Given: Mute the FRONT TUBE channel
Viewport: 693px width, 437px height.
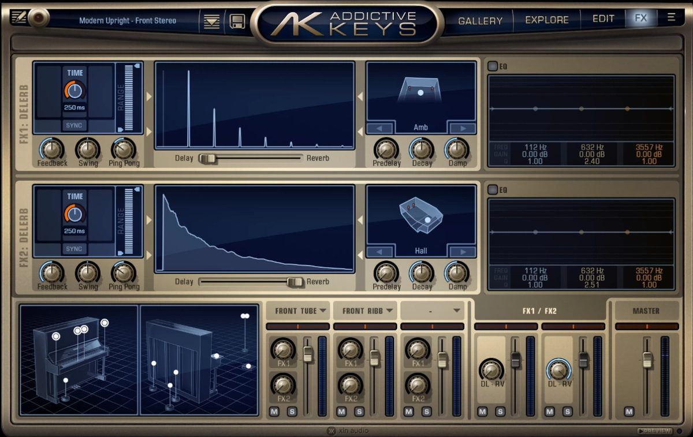Looking at the screenshot, I should 274,412.
